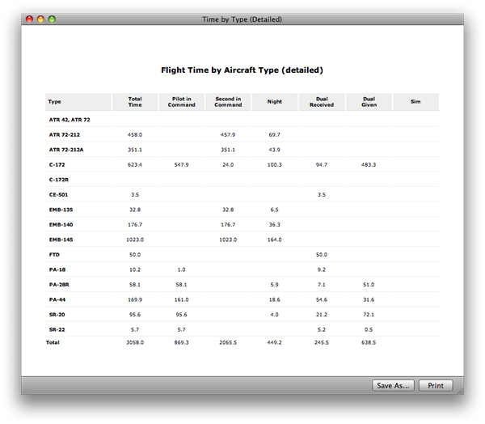Click total dual given 638.5
This screenshot has height=424, width=485.
click(369, 342)
